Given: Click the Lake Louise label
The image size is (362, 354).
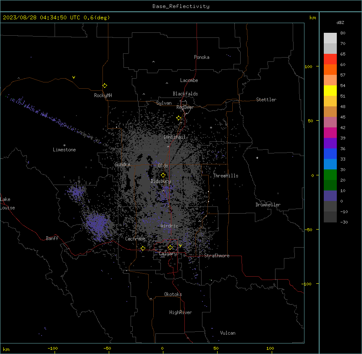Looking at the screenshot, I should tap(7, 203).
